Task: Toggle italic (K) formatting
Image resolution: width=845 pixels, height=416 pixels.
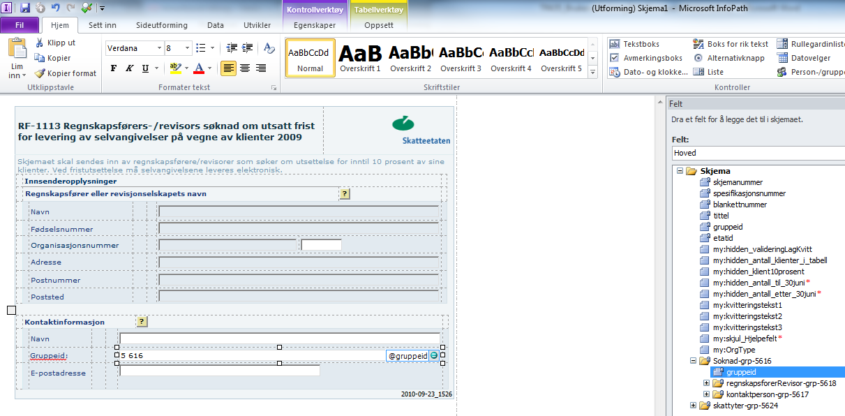Action: click(x=129, y=68)
